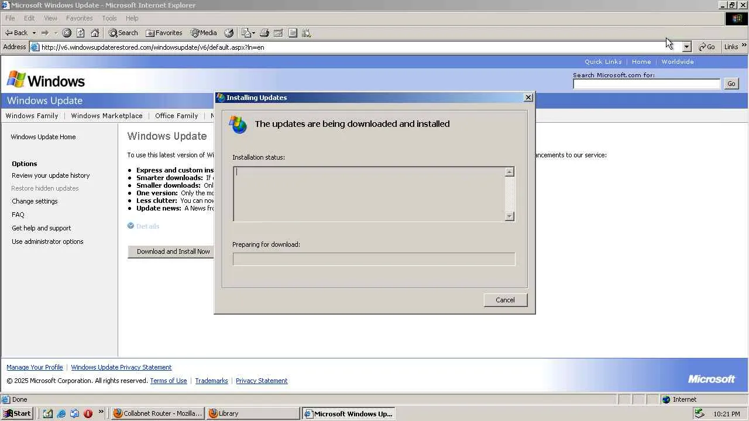Open Review your update history link

pos(51,175)
